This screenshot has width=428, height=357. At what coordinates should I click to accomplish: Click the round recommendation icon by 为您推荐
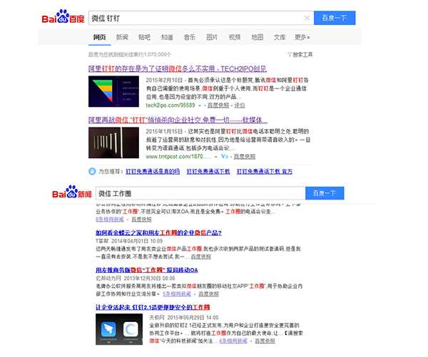click(92, 171)
